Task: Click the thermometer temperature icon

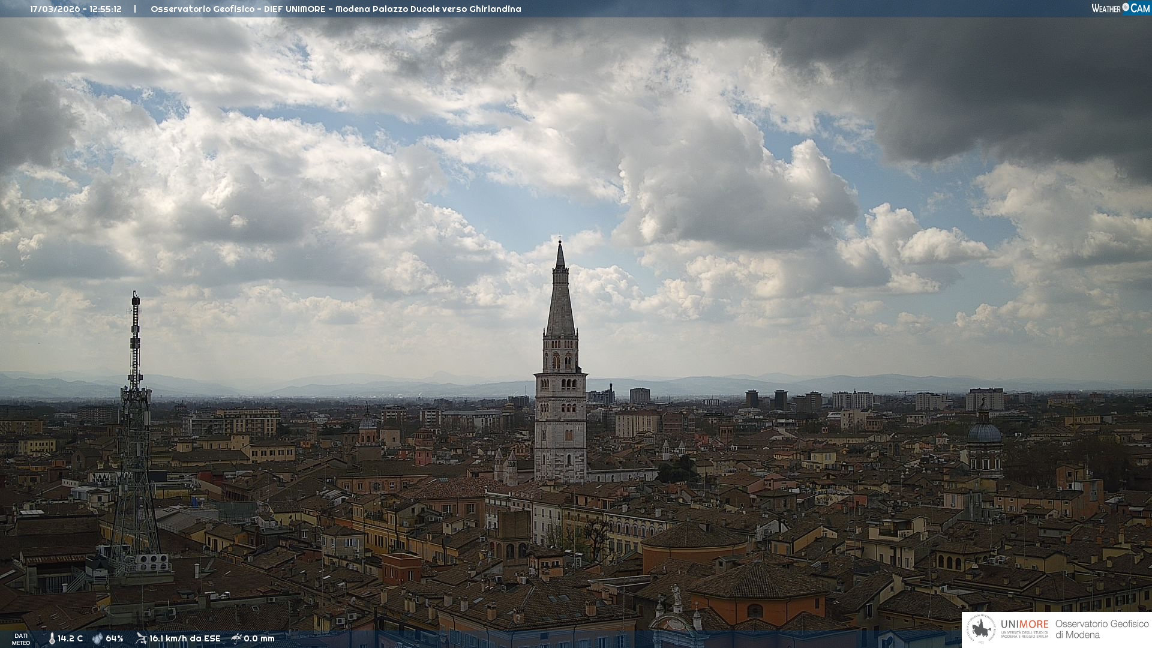Action: pos(52,639)
